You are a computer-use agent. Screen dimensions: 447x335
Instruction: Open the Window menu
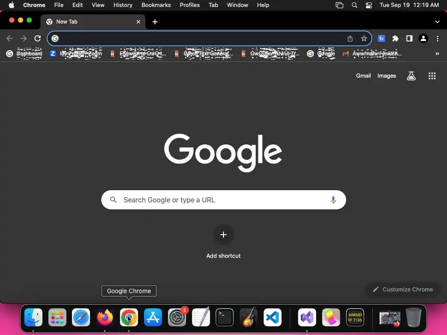point(237,5)
